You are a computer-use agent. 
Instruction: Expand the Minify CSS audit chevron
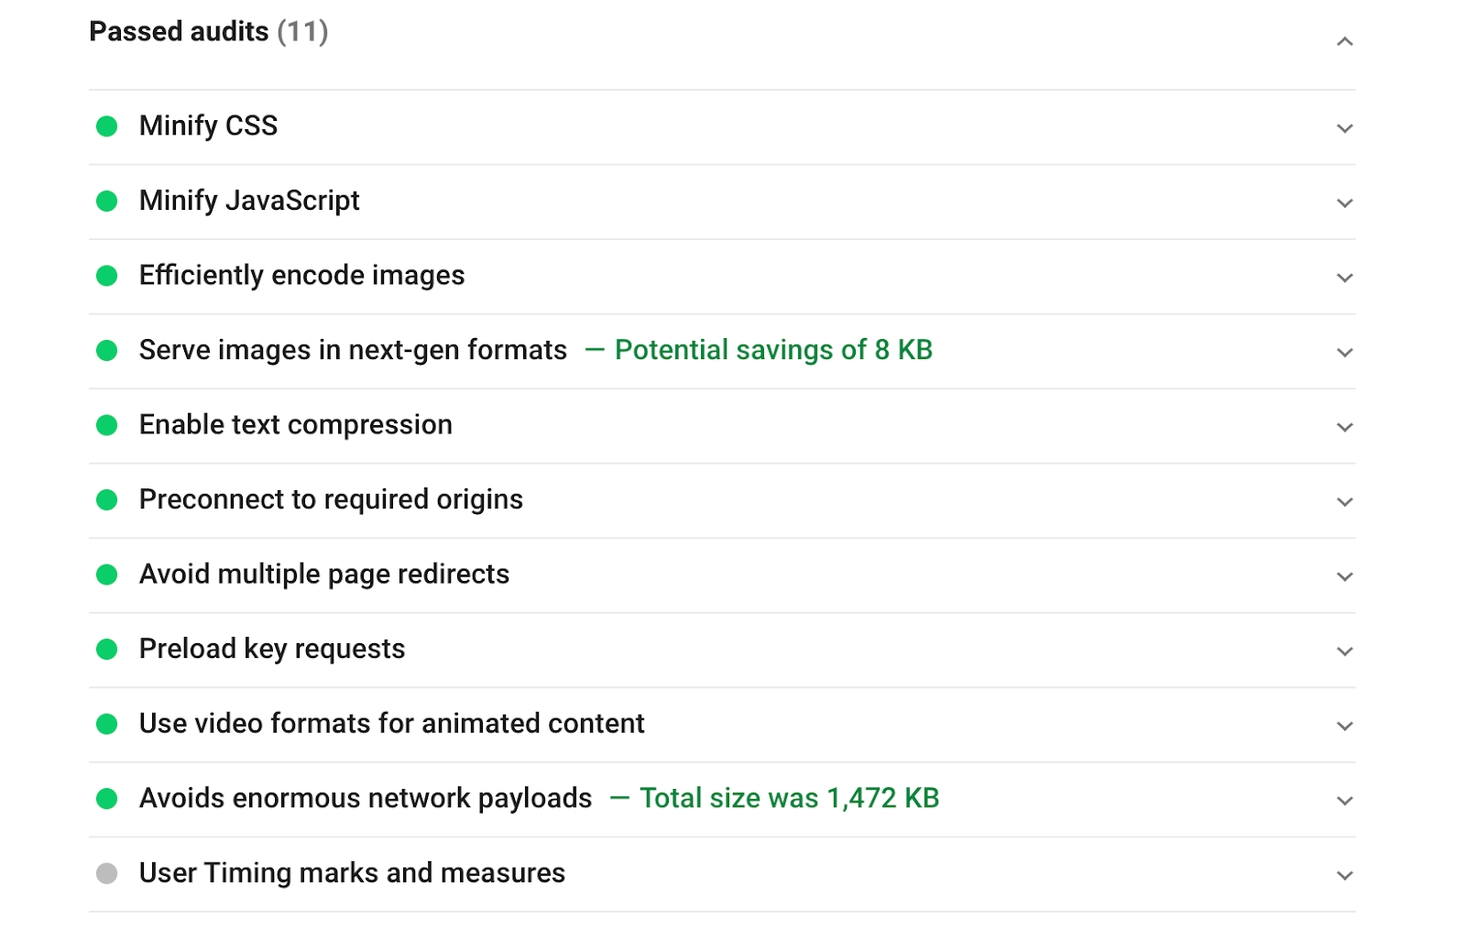[1344, 128]
